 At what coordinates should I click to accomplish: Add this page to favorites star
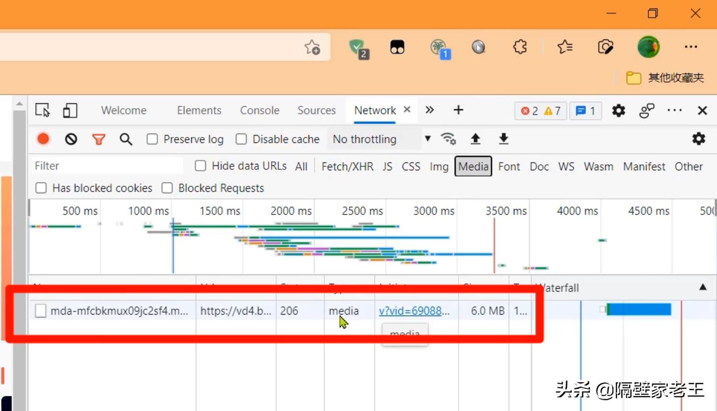click(x=312, y=47)
